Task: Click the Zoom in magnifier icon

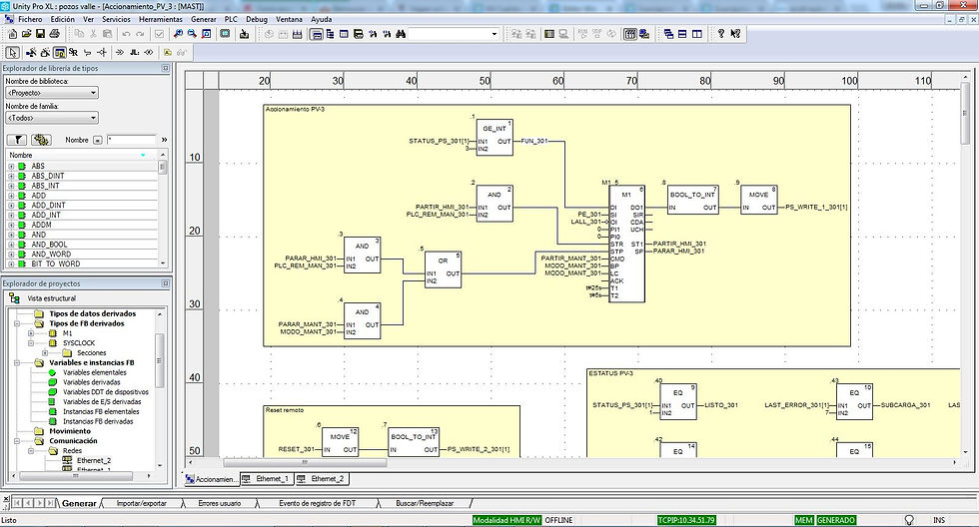Action: tap(178, 34)
